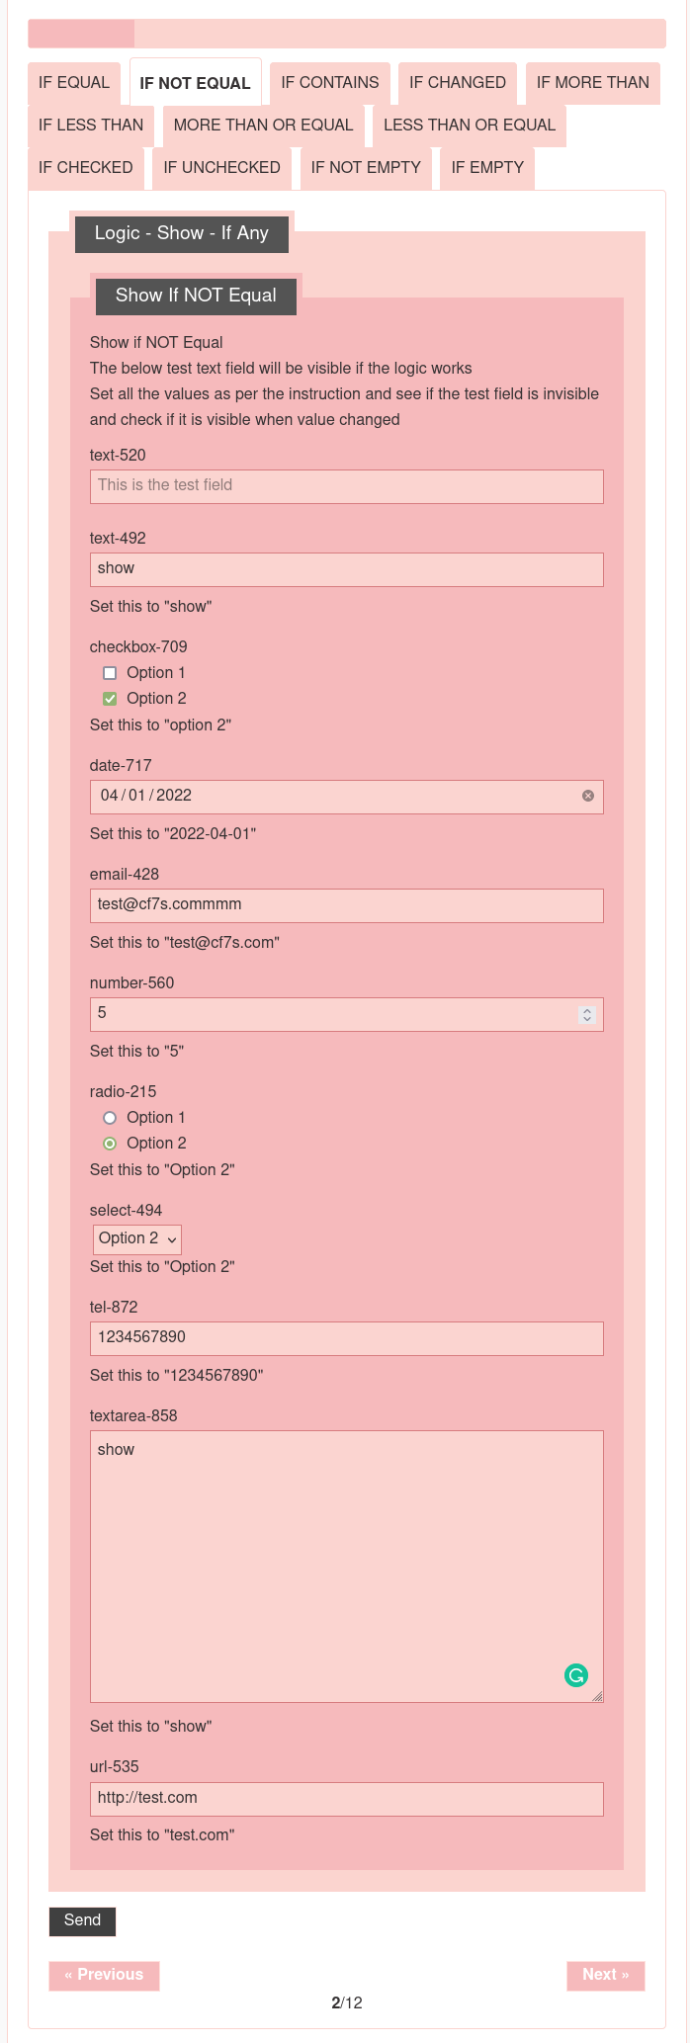Screen dimensions: 690x2043
Task: Click the textarea-858 resize handle
Action: tap(597, 1696)
